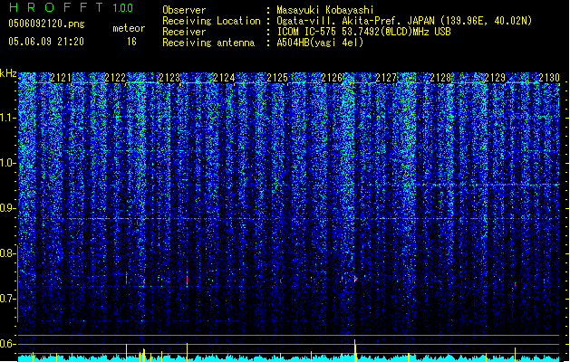This screenshot has height=362, width=570.
Task: Click the 2127 time marker
Action: (386, 77)
